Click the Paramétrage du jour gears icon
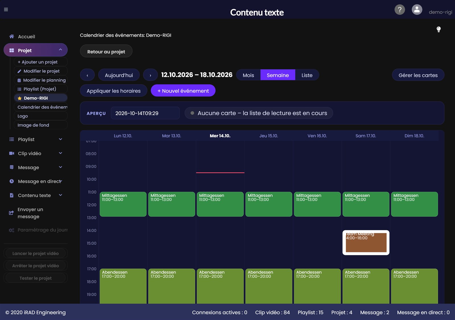Viewport: 455px width, 320px height. click(x=11, y=230)
